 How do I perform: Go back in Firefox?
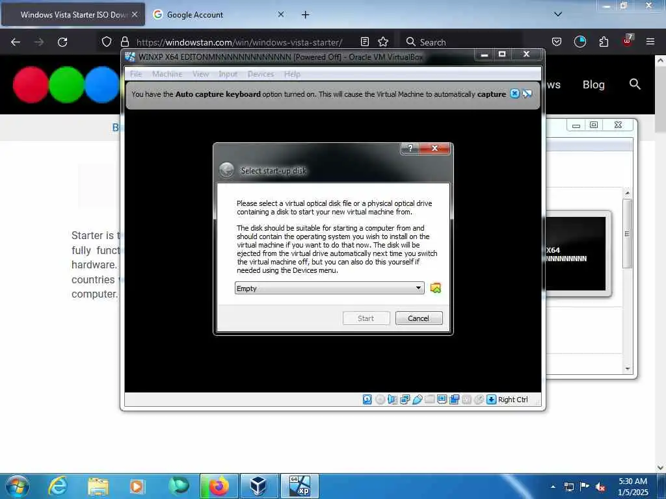coord(16,42)
